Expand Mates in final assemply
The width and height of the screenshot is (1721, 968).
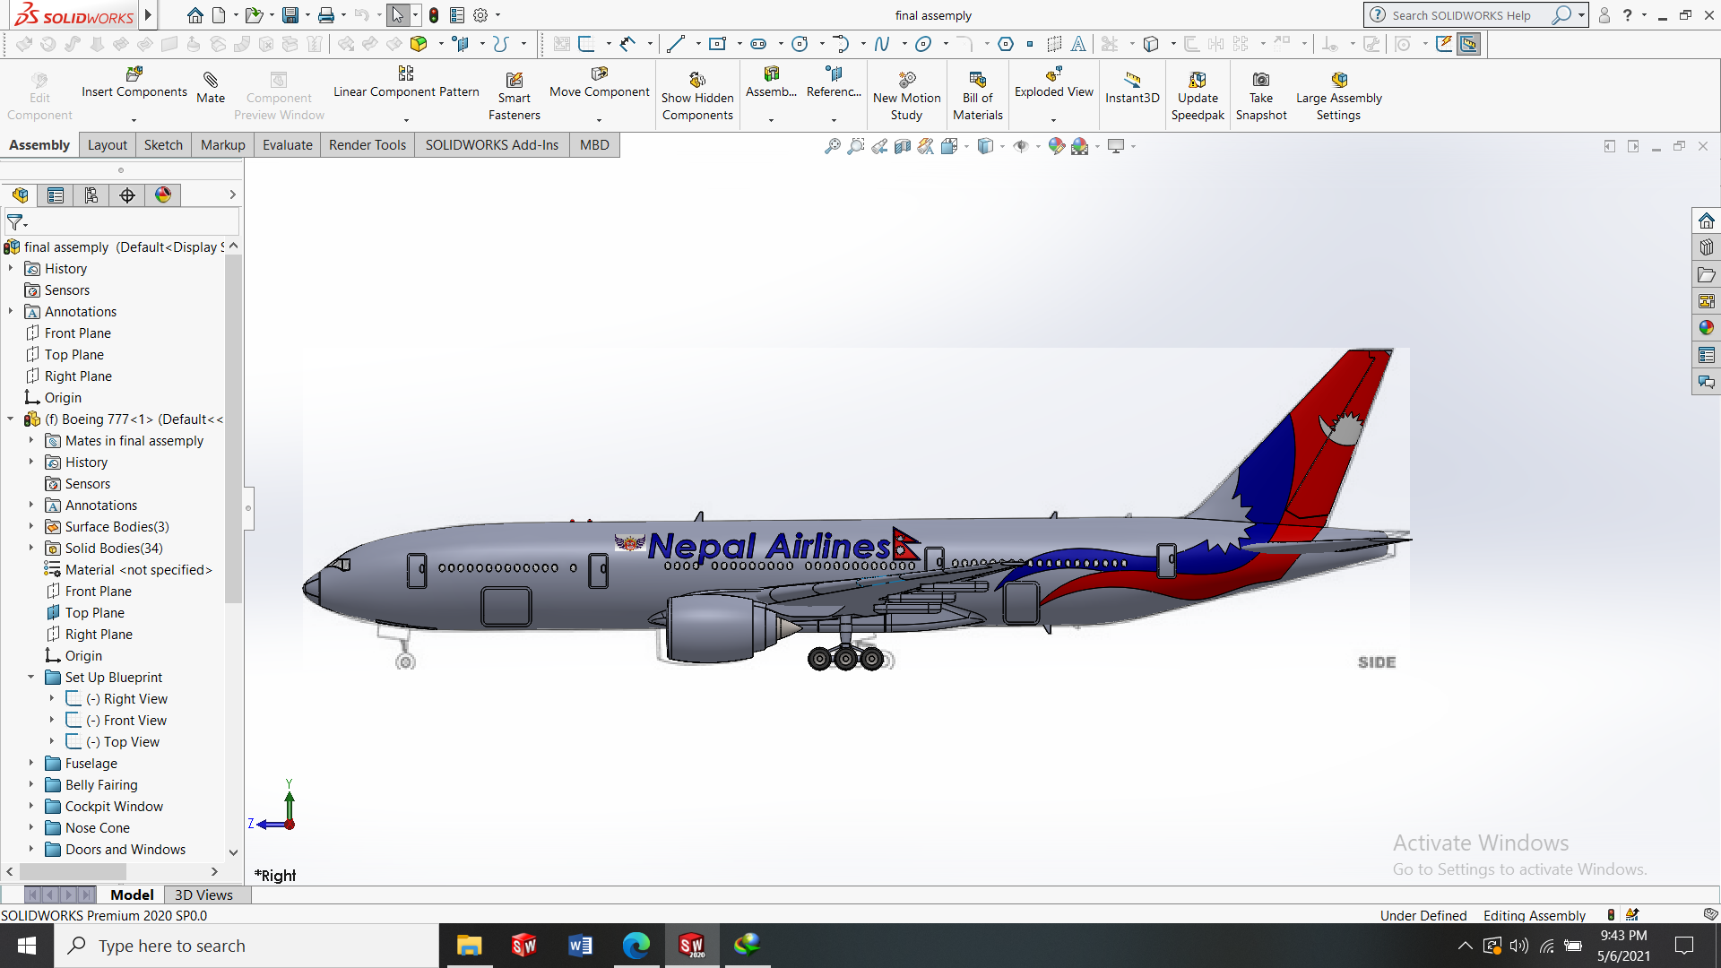coord(31,440)
